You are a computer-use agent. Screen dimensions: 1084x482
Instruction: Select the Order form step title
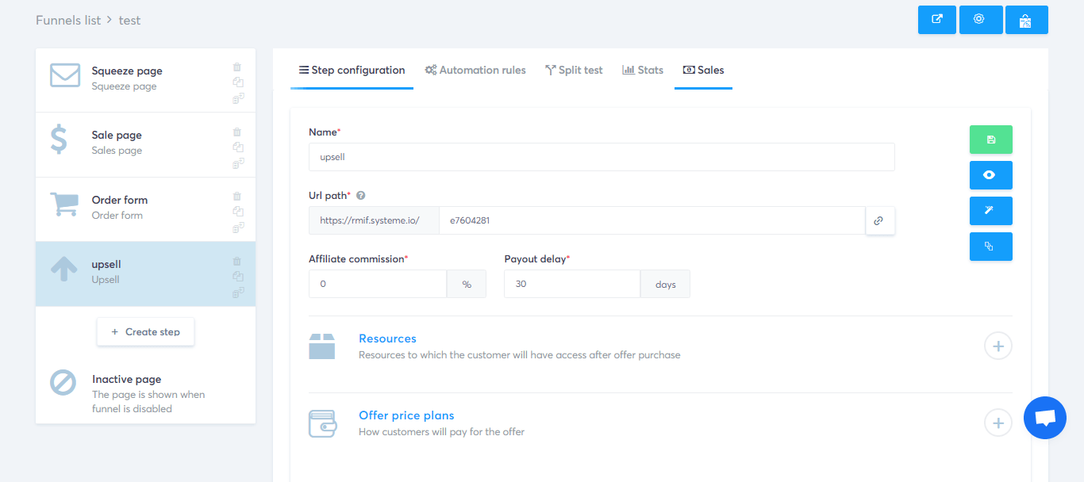click(120, 200)
